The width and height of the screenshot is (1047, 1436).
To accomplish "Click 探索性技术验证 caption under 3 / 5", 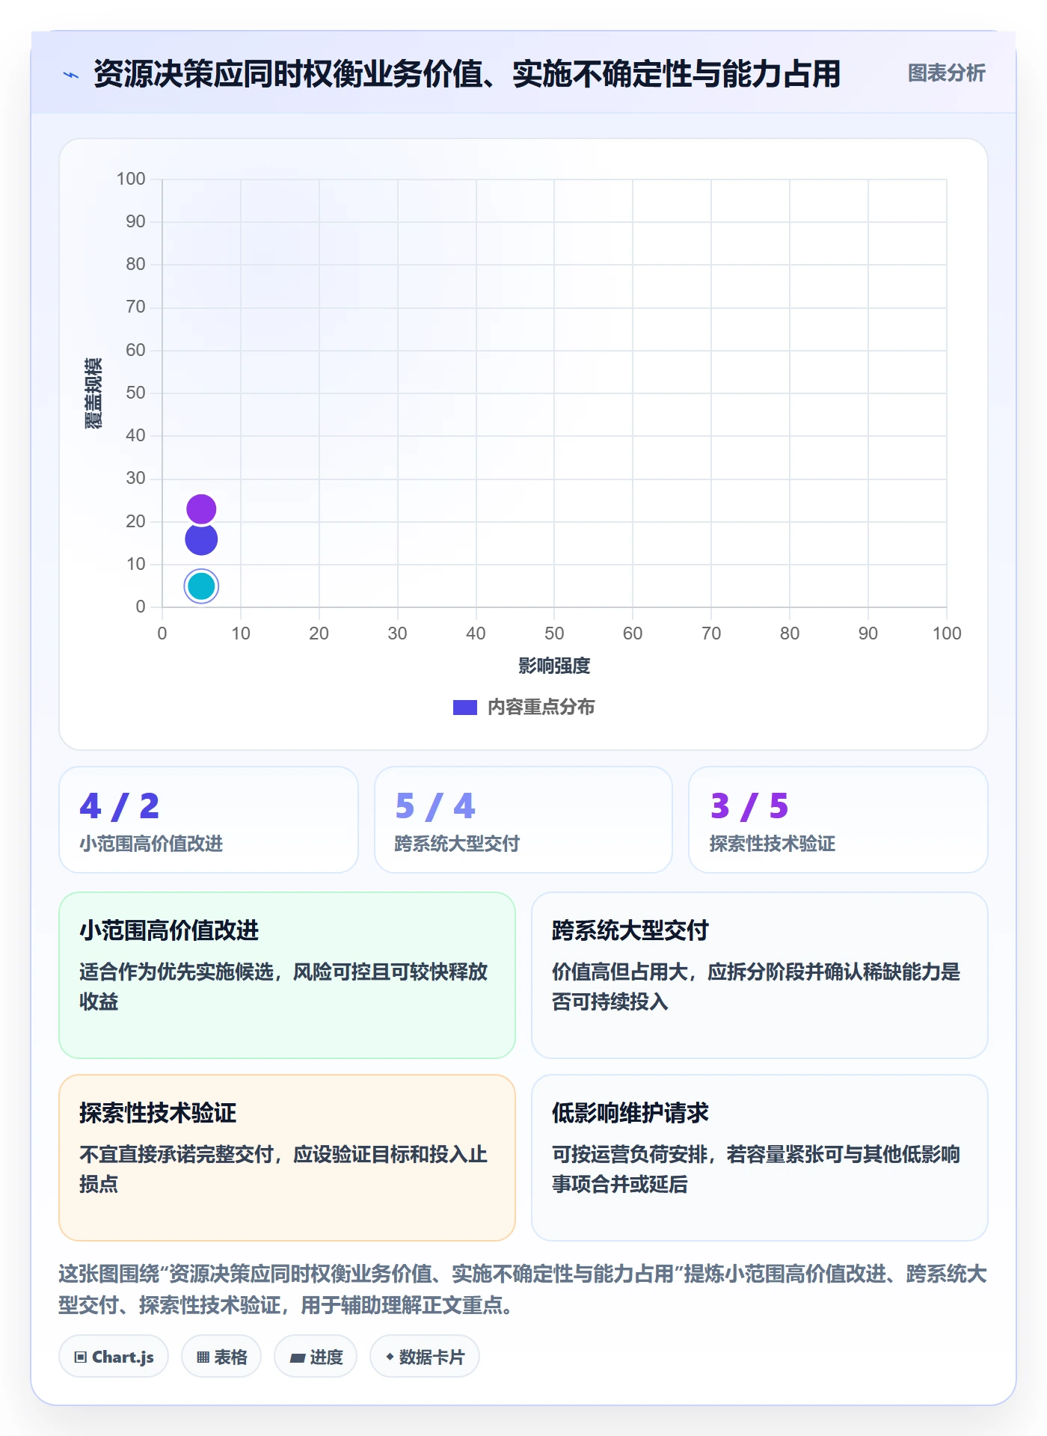I will pos(773,844).
